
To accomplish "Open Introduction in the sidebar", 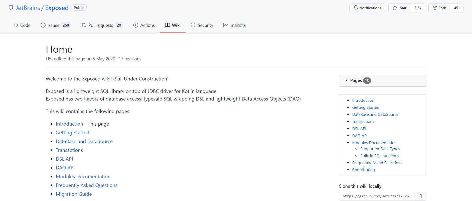I will [363, 100].
